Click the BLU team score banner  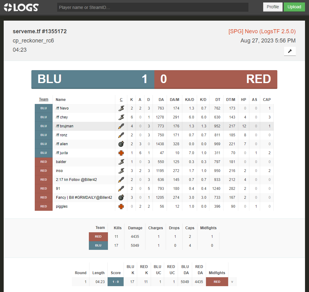[x=93, y=79]
